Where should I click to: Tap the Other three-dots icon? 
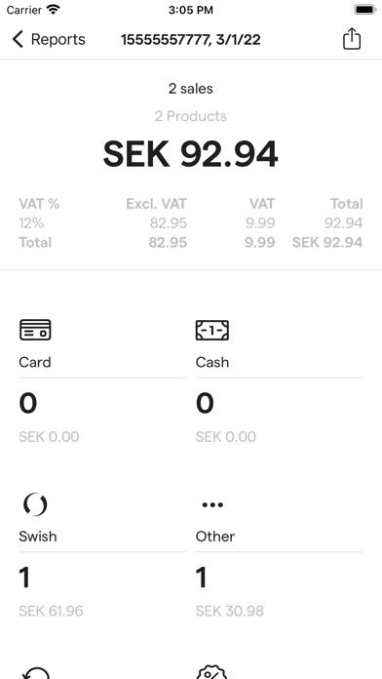[212, 504]
